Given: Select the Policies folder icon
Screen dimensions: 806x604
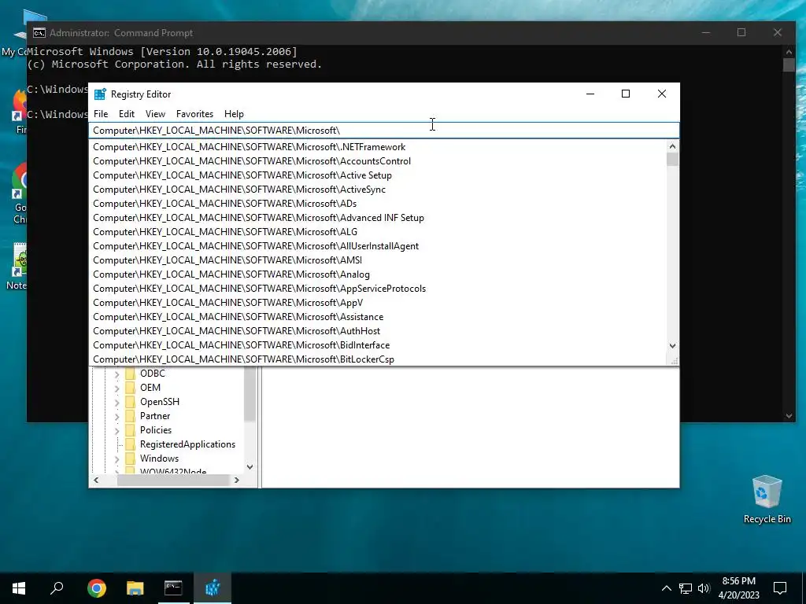Looking at the screenshot, I should coord(131,430).
